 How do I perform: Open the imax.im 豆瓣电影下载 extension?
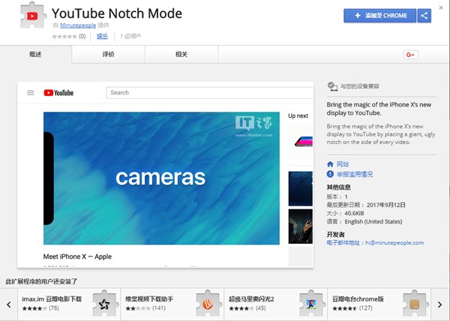52,299
